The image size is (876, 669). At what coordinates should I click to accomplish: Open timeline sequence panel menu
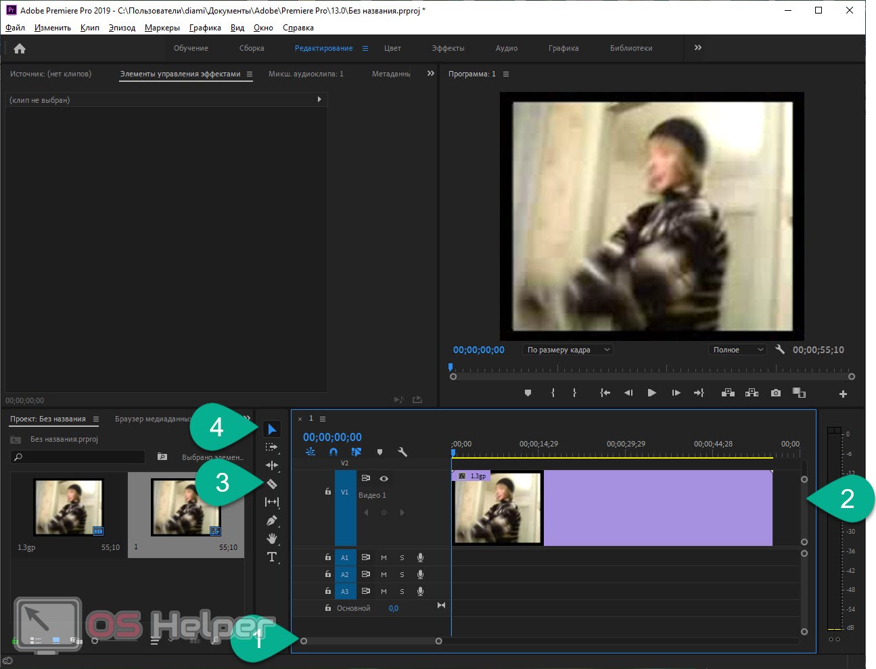[323, 419]
